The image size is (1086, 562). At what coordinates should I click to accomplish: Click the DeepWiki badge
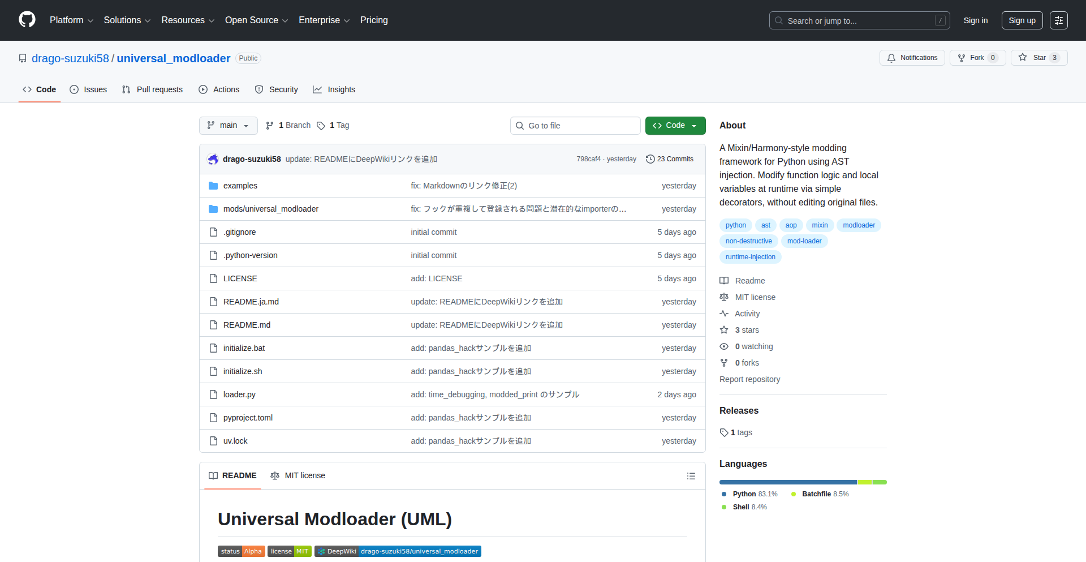click(x=398, y=551)
